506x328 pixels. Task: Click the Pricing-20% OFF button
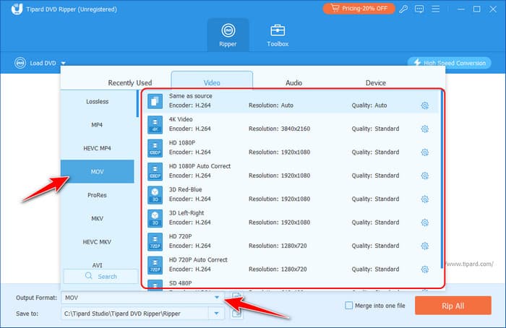[x=359, y=9]
